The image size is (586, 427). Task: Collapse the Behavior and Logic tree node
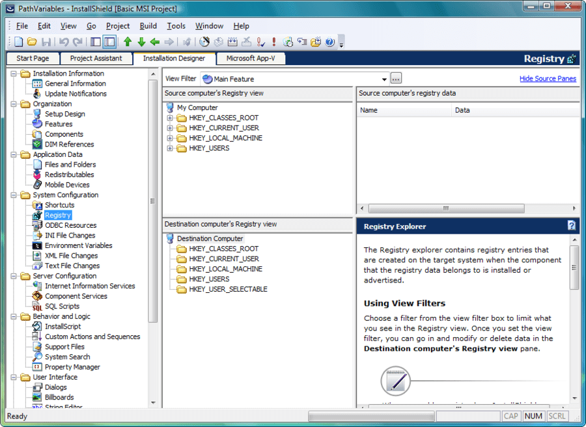tap(14, 316)
